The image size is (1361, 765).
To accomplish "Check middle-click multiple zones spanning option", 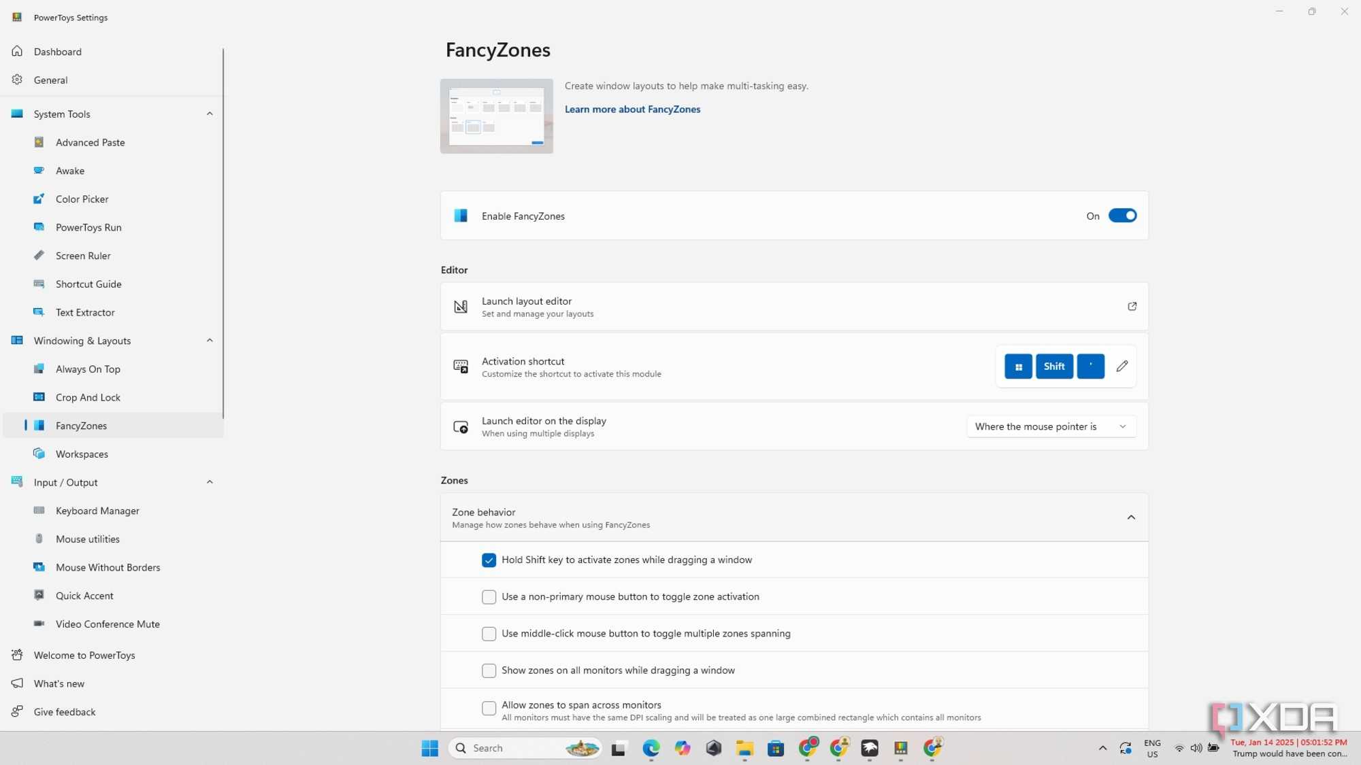I will pyautogui.click(x=489, y=634).
